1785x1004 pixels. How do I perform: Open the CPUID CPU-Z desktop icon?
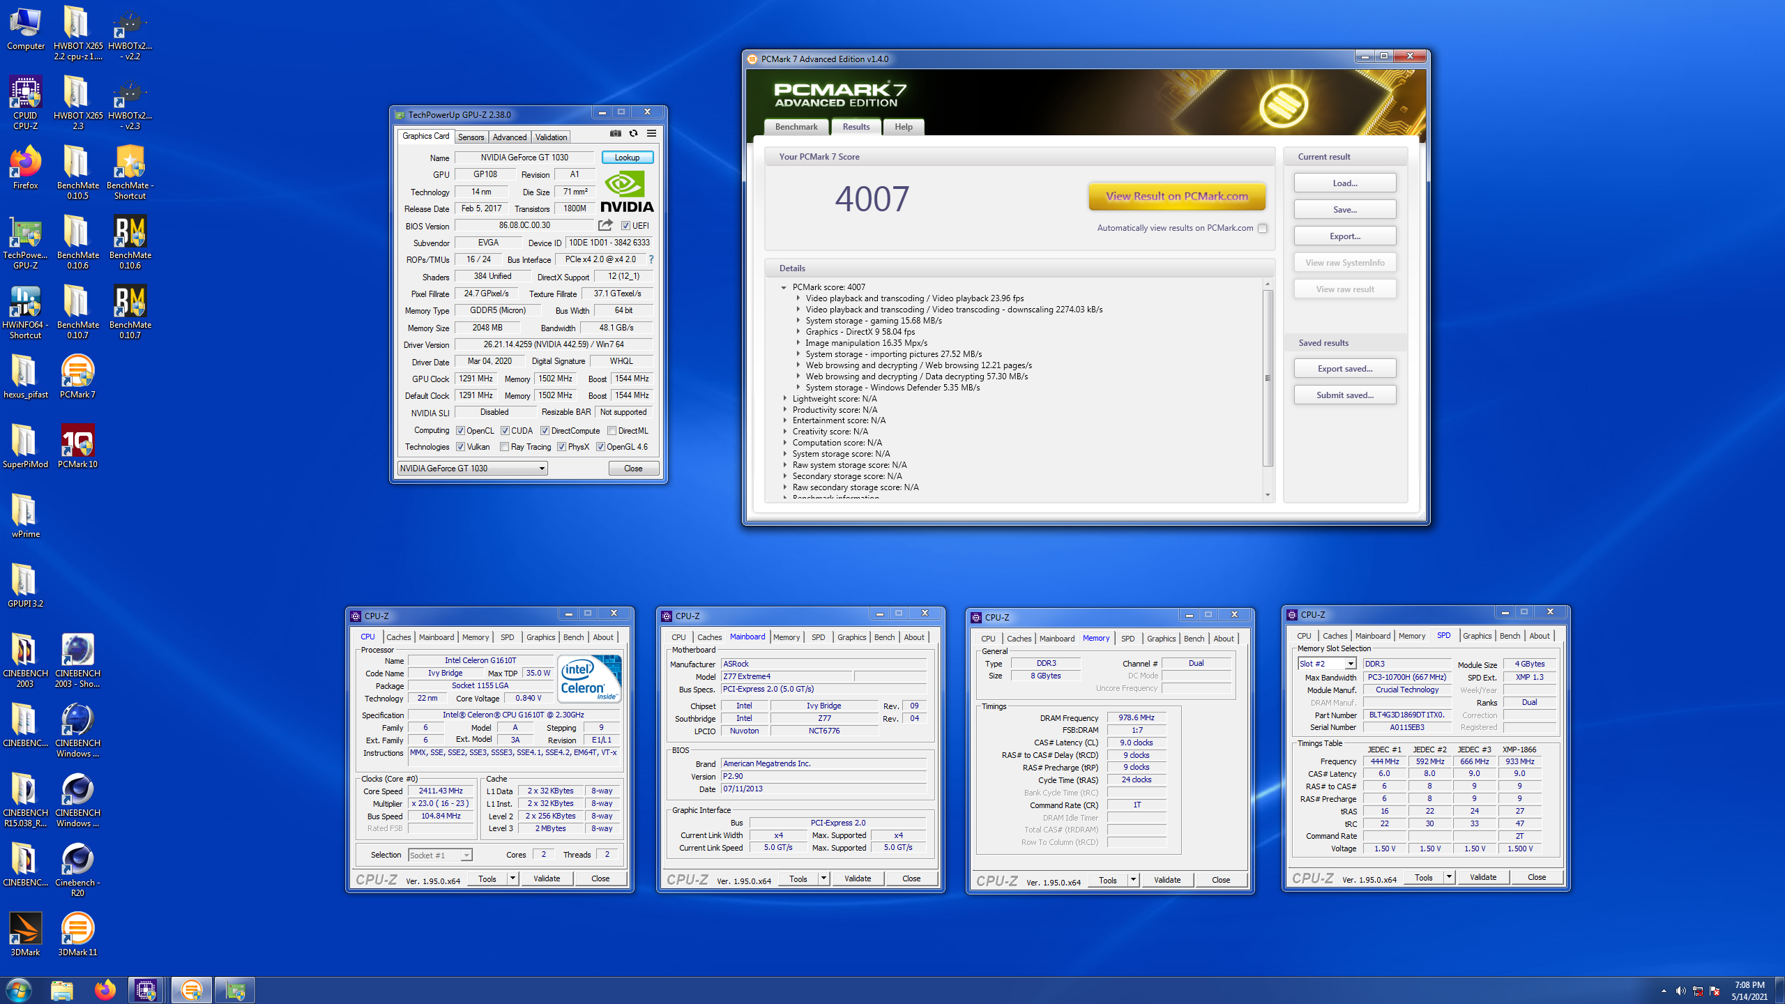pos(26,103)
